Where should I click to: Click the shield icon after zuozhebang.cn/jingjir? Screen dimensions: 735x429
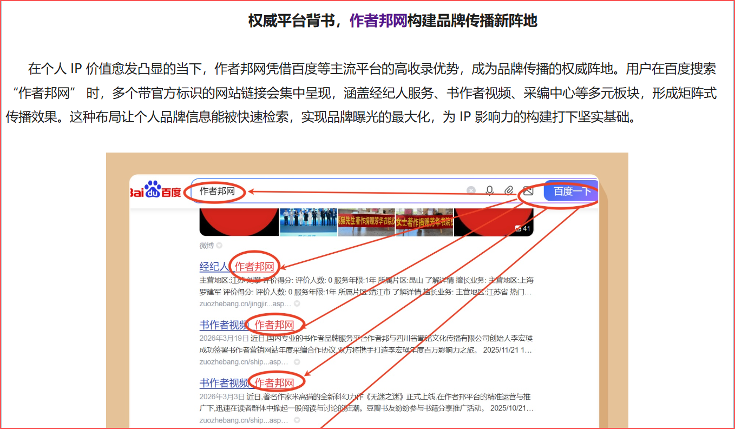[x=297, y=303]
